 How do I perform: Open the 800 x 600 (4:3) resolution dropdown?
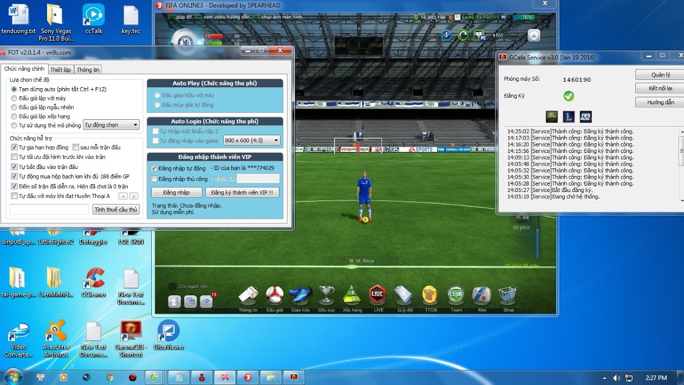pos(252,140)
